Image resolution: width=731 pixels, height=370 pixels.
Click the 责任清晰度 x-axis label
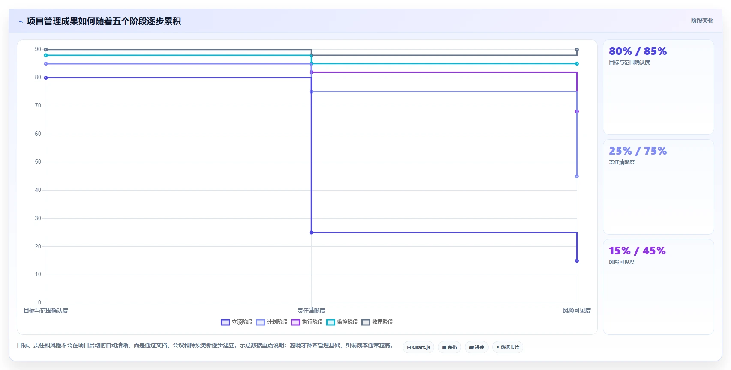(x=311, y=311)
